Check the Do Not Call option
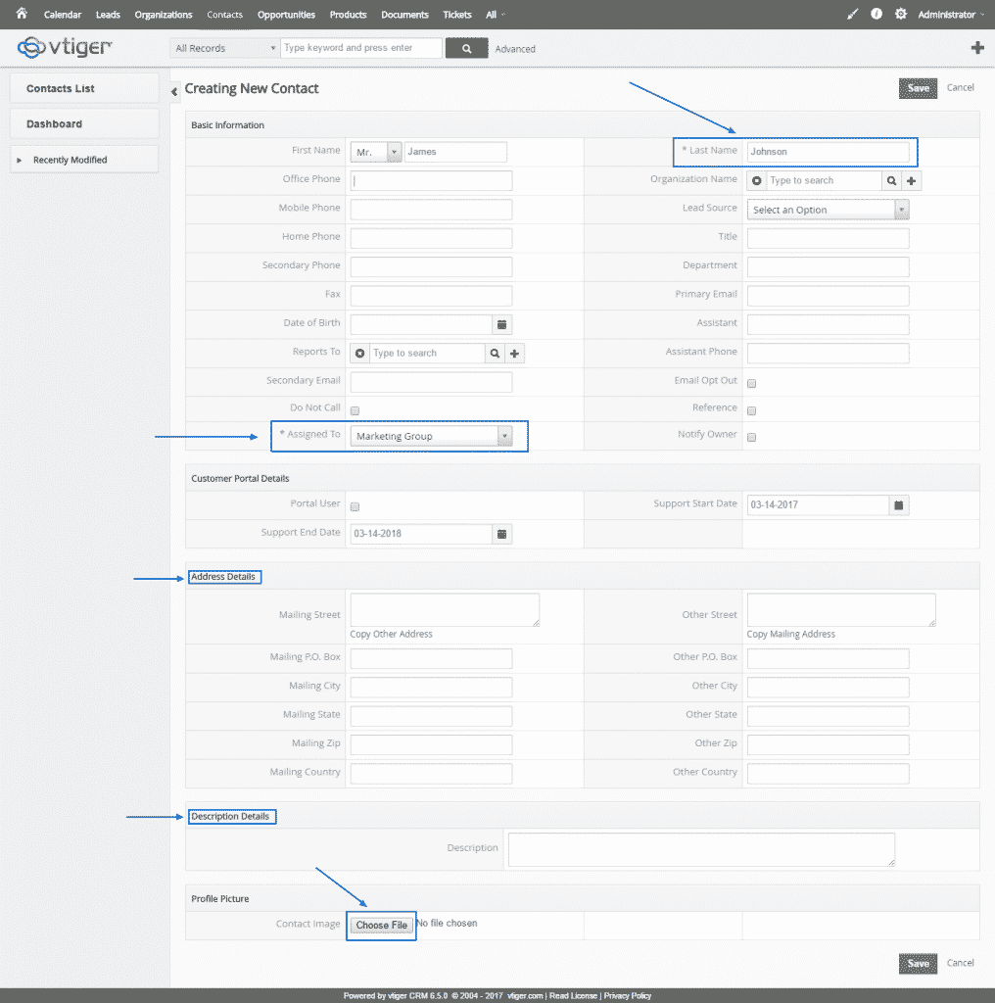995x1003 pixels. (355, 410)
